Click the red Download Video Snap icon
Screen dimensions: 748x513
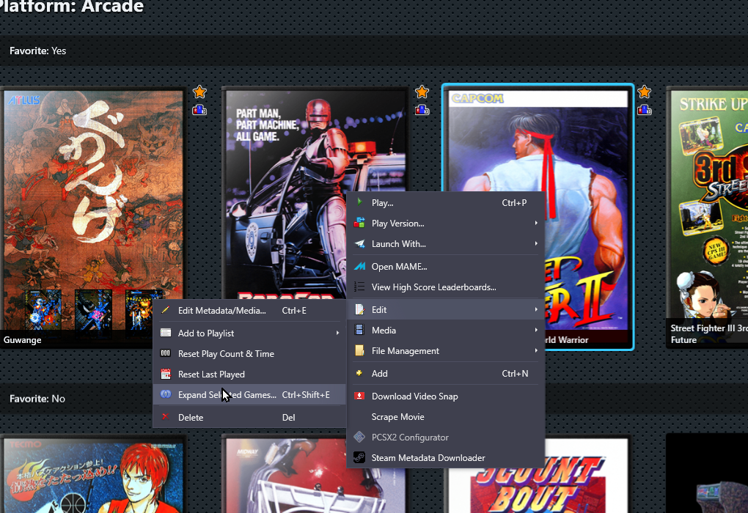point(359,396)
